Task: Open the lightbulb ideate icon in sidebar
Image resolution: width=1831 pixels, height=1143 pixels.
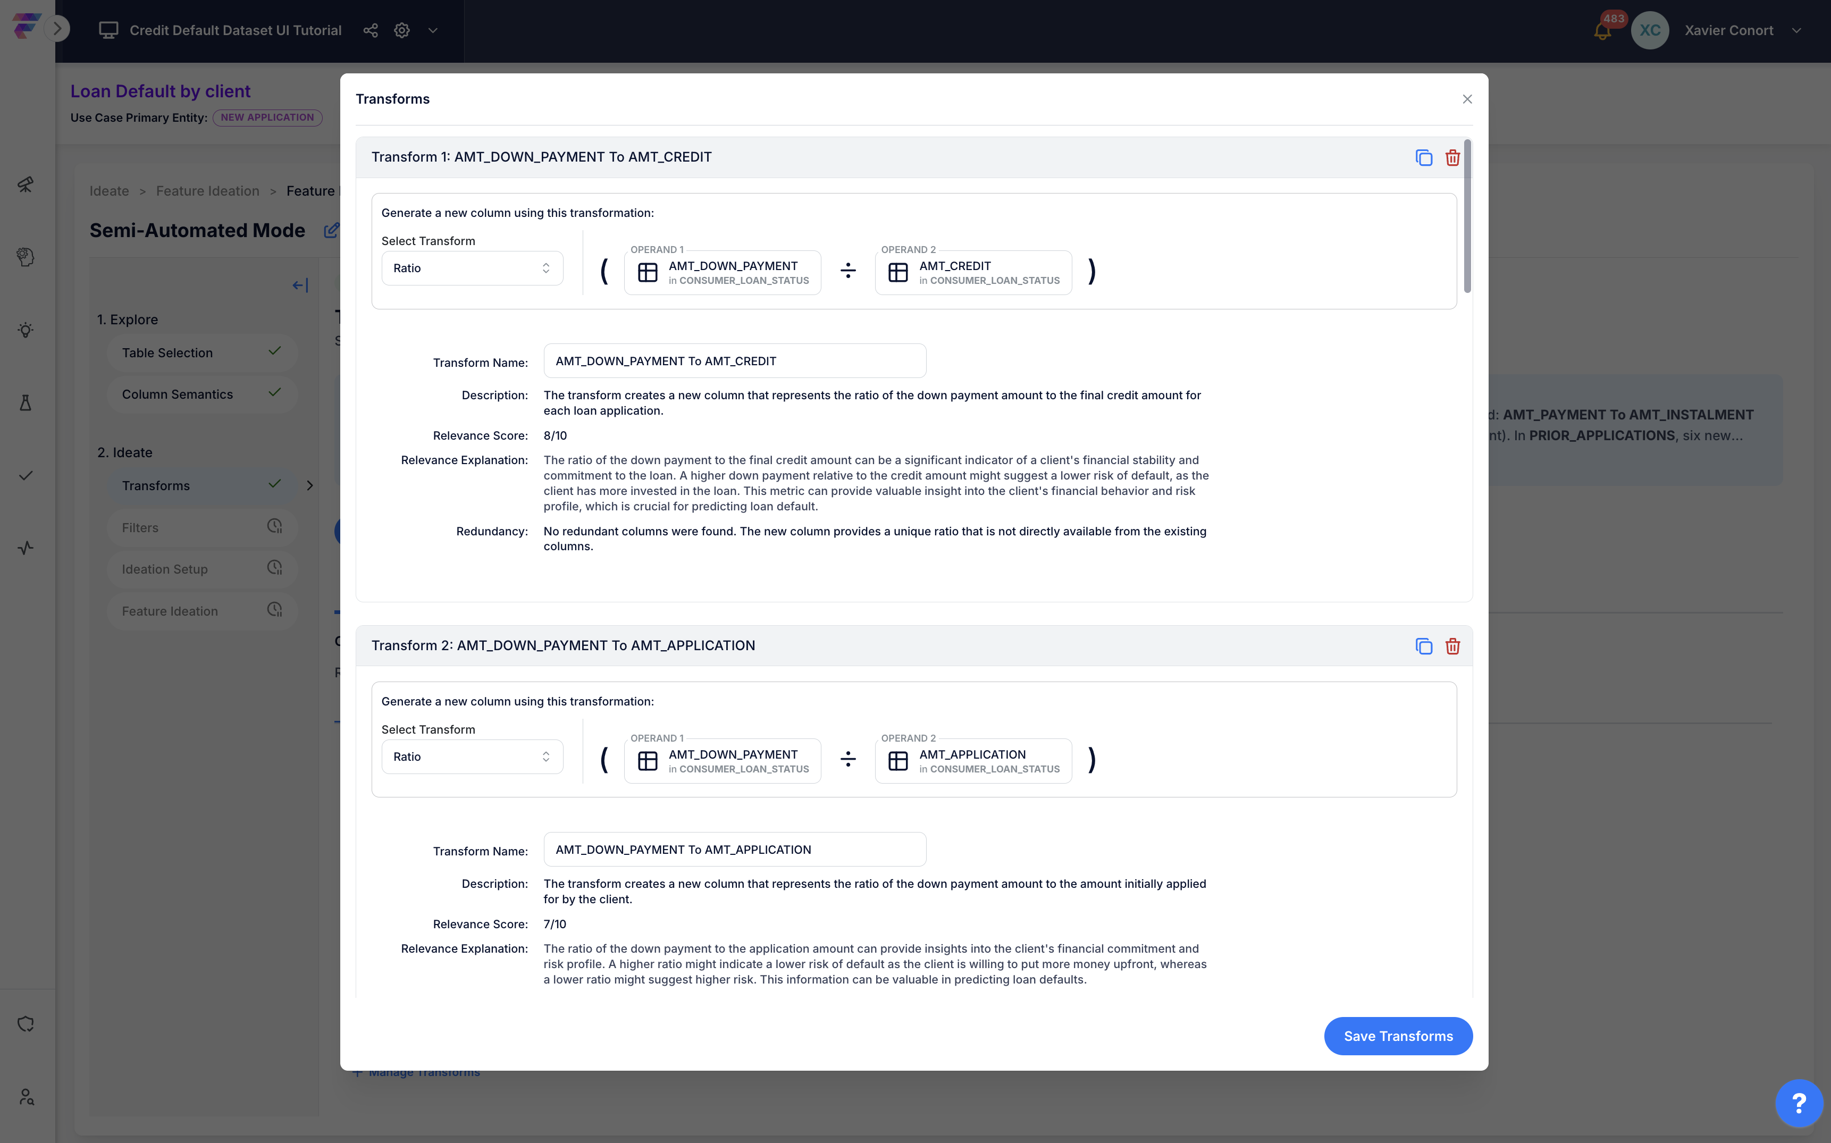Action: 26,330
